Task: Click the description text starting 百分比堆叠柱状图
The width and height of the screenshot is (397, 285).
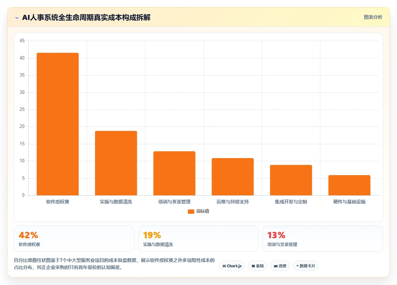Action: click(x=114, y=264)
